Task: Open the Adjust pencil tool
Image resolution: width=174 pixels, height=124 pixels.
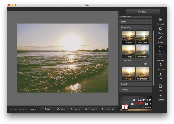Action: coord(160,38)
